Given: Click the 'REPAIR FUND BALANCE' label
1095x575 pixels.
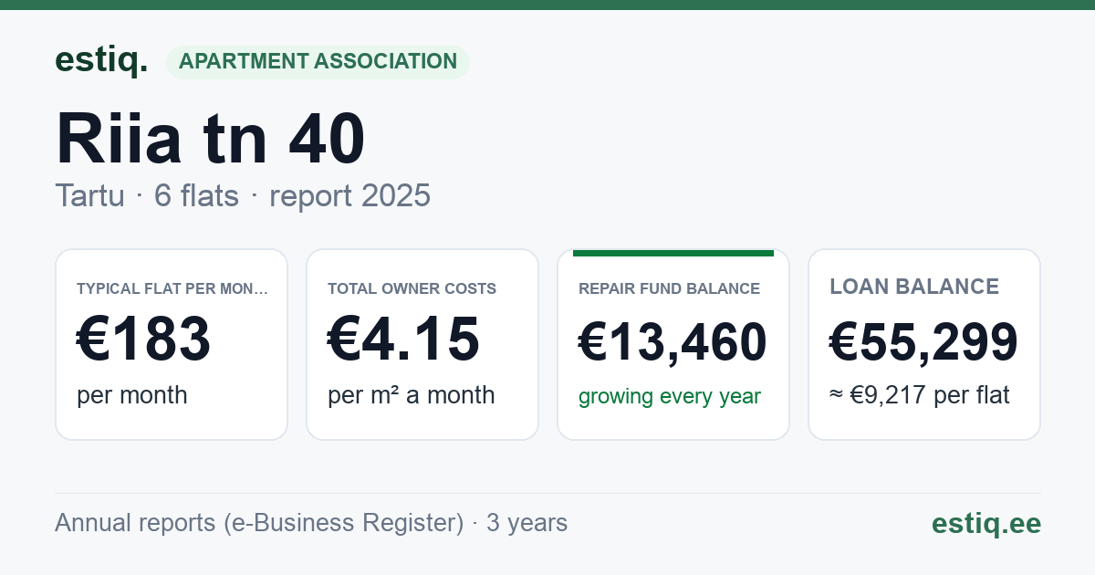Looking at the screenshot, I should (669, 288).
